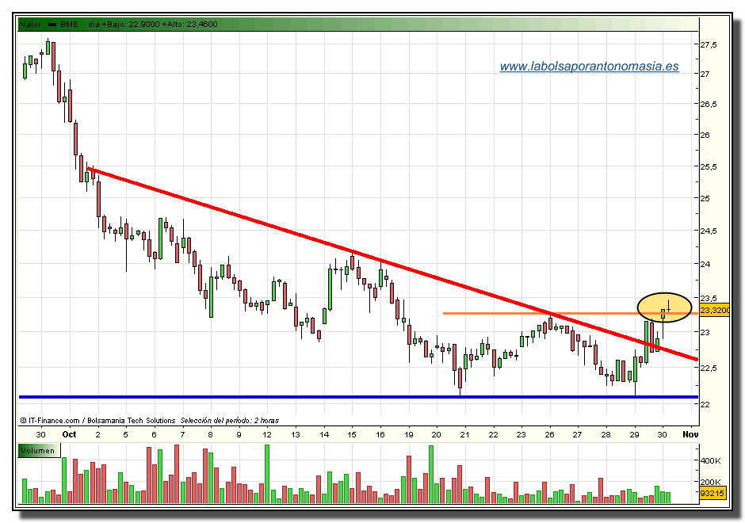This screenshot has height=523, width=745.
Task: Click the 28 date label on time axis
Action: [x=606, y=434]
